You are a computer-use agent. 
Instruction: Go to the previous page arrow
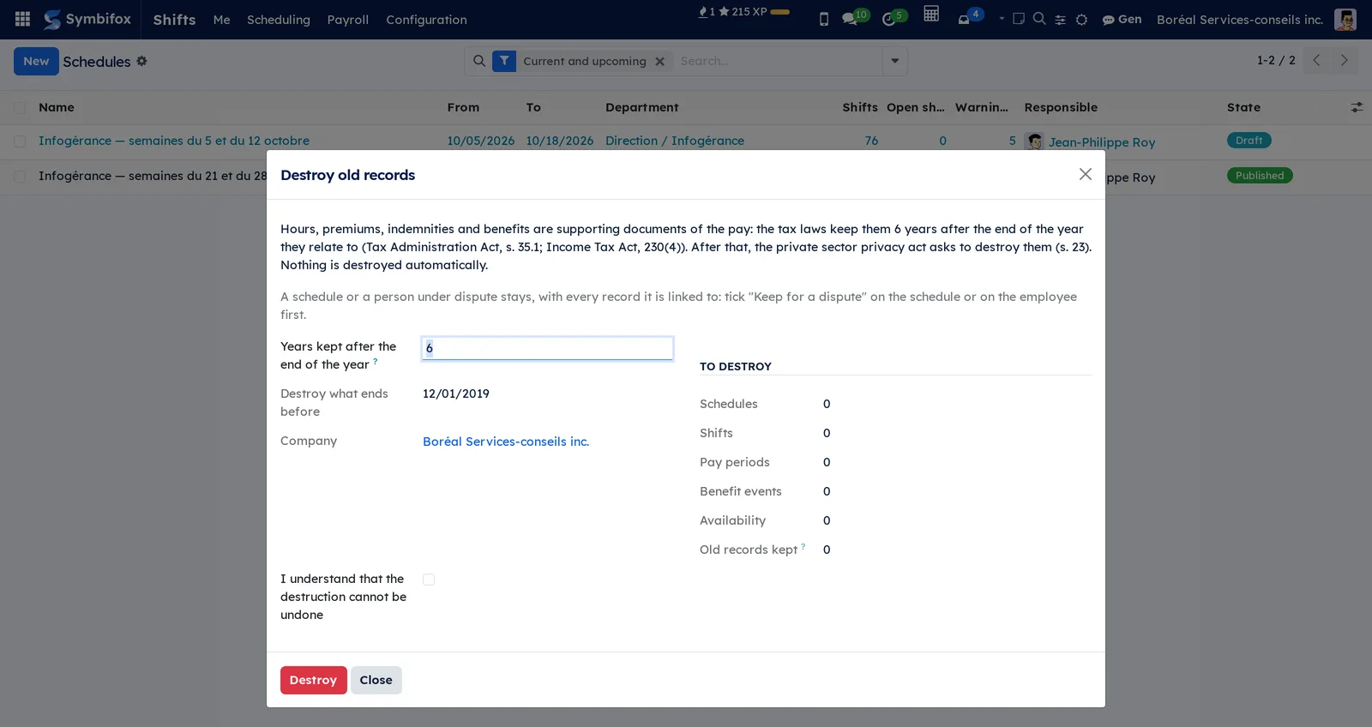tap(1316, 60)
